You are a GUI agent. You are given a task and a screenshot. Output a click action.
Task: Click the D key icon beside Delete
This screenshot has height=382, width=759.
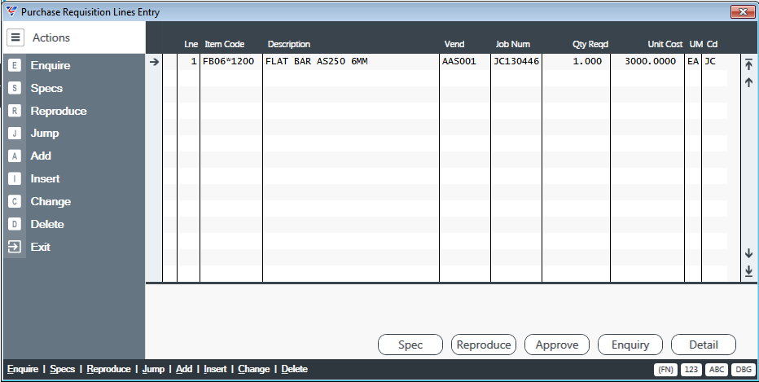(x=15, y=224)
